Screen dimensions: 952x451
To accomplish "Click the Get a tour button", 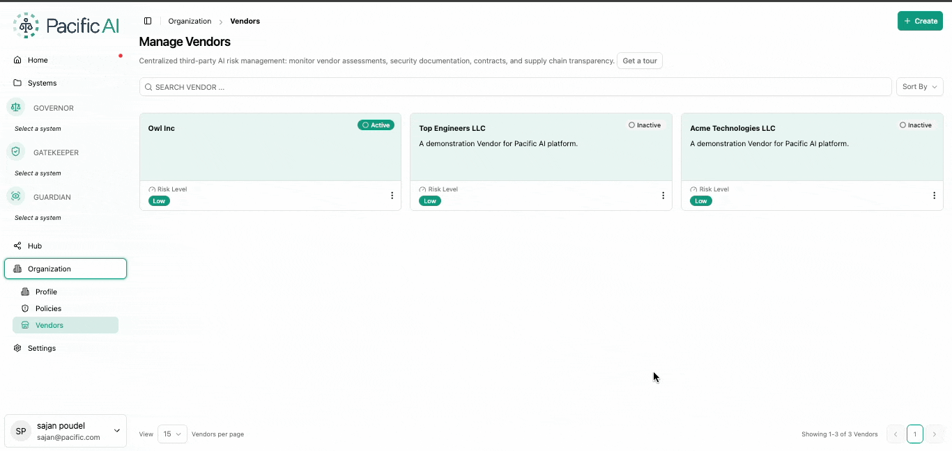I will pyautogui.click(x=640, y=61).
